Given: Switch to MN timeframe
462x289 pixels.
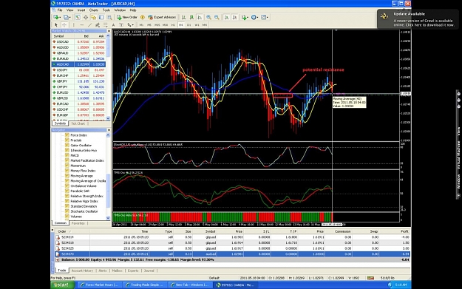Looking at the screenshot, I should pyautogui.click(x=205, y=25).
